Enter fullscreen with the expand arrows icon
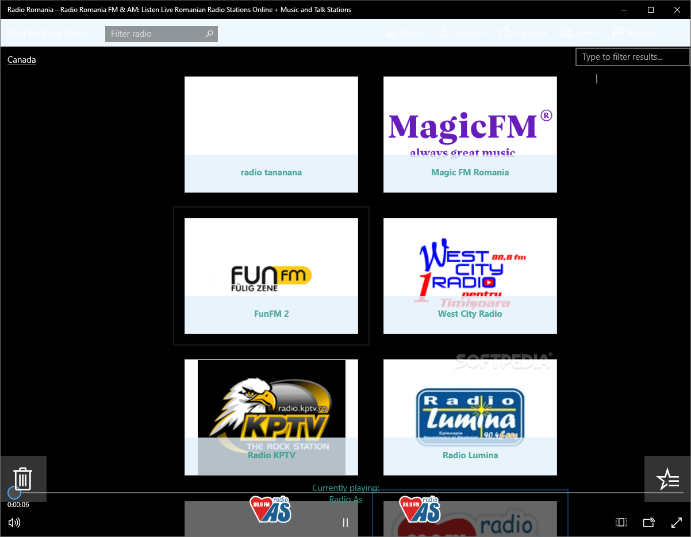691x537 pixels. click(676, 522)
